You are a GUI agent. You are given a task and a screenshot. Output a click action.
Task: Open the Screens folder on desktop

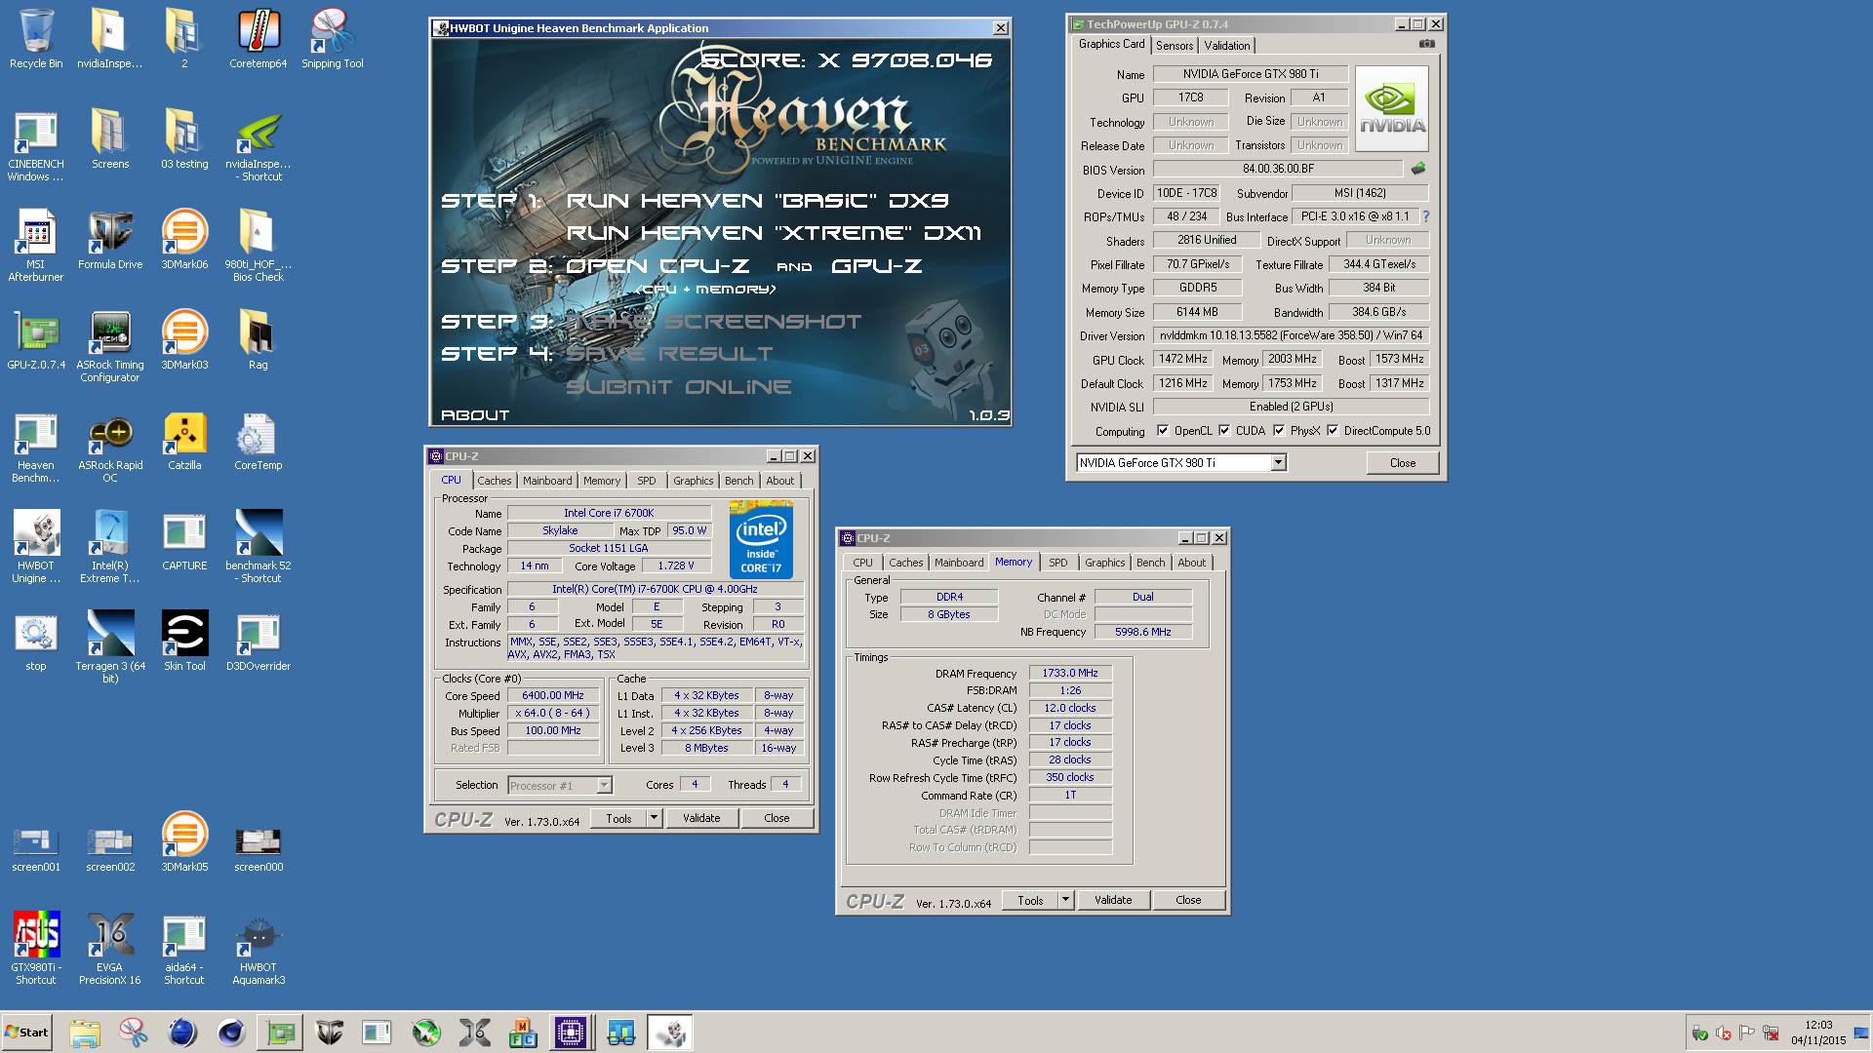click(x=110, y=139)
